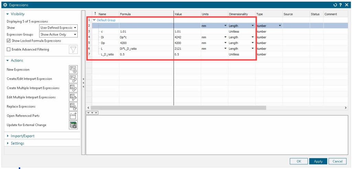This screenshot has height=169, width=352.
Task: Open the Expression Groups dropdown
Action: [58, 34]
